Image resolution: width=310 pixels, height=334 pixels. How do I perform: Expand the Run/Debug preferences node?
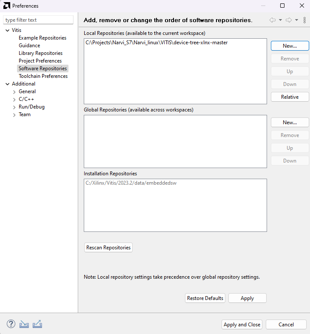click(14, 107)
